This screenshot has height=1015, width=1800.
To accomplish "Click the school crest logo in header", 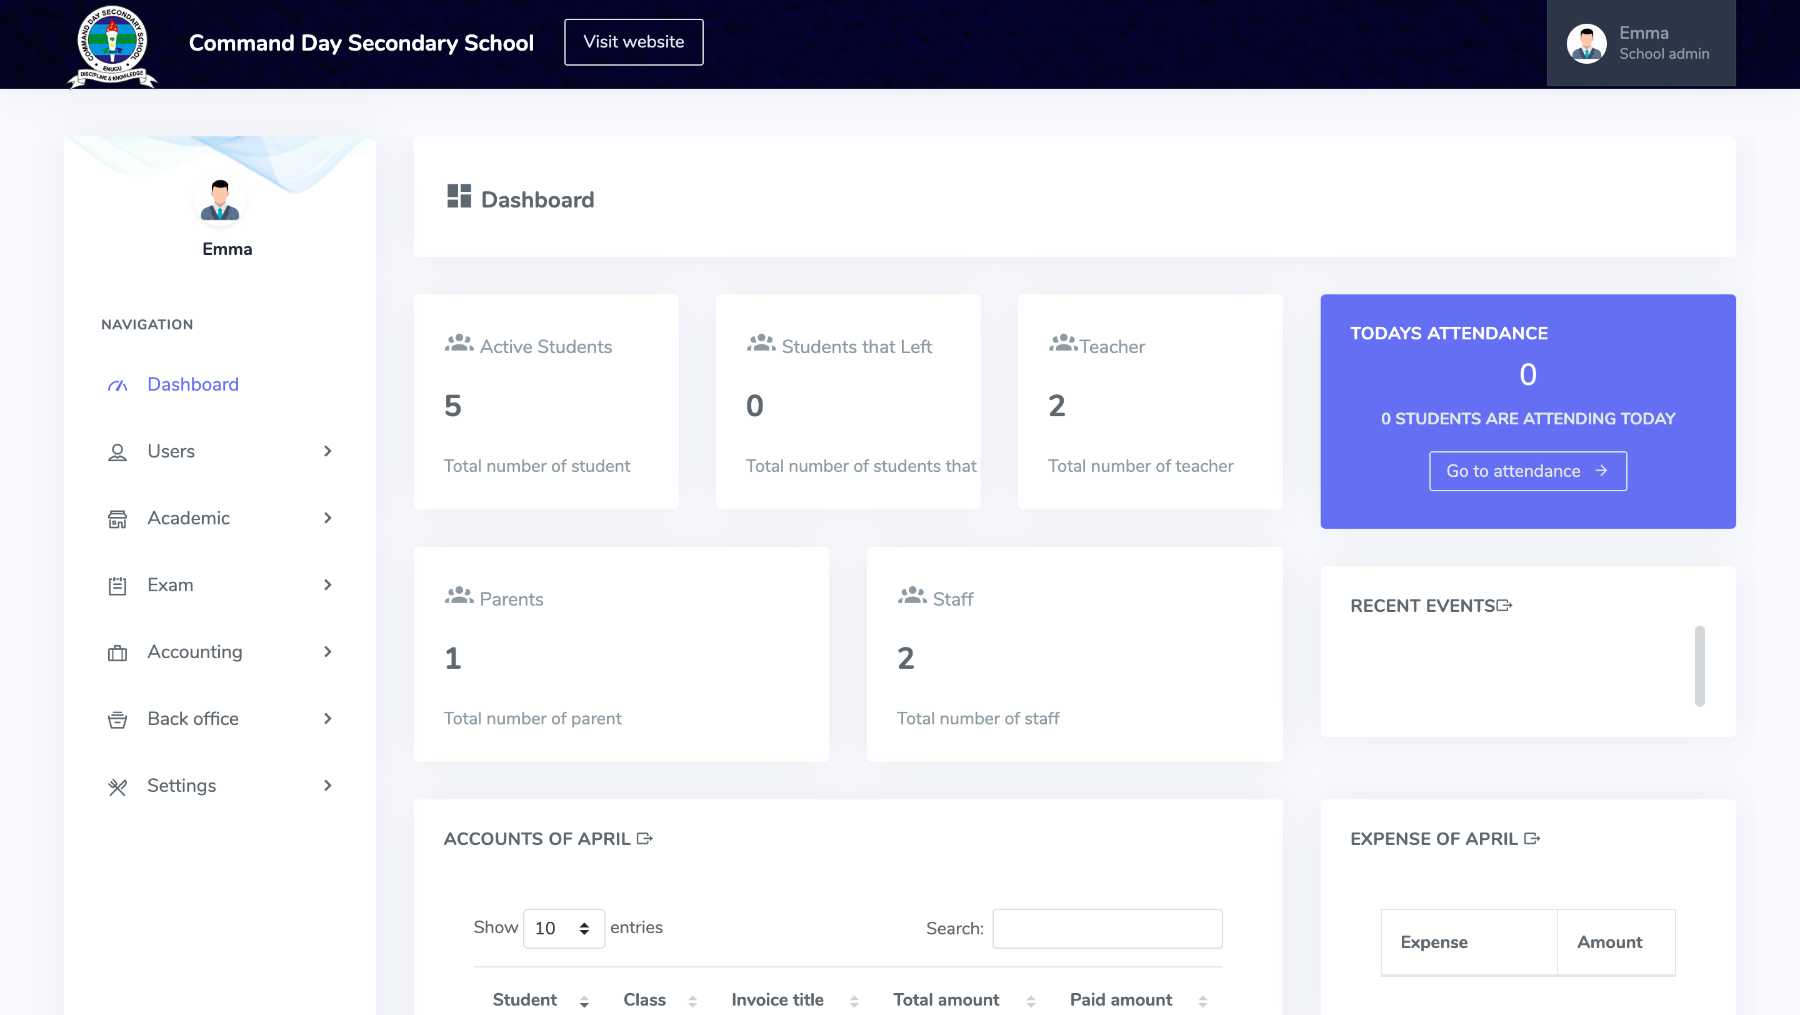I will pyautogui.click(x=112, y=46).
